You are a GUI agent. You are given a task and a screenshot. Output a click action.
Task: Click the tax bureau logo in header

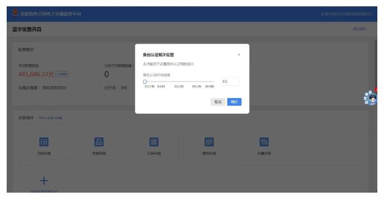tap(15, 13)
